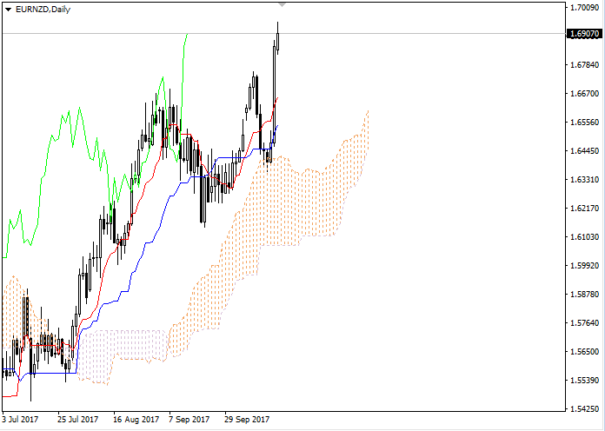Click price scale value 1.62170

(x=584, y=209)
